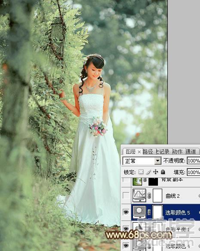The height and width of the screenshot is (251, 200).
Task: Toggle the mask link on 背景 副本
Action: click(x=145, y=180)
